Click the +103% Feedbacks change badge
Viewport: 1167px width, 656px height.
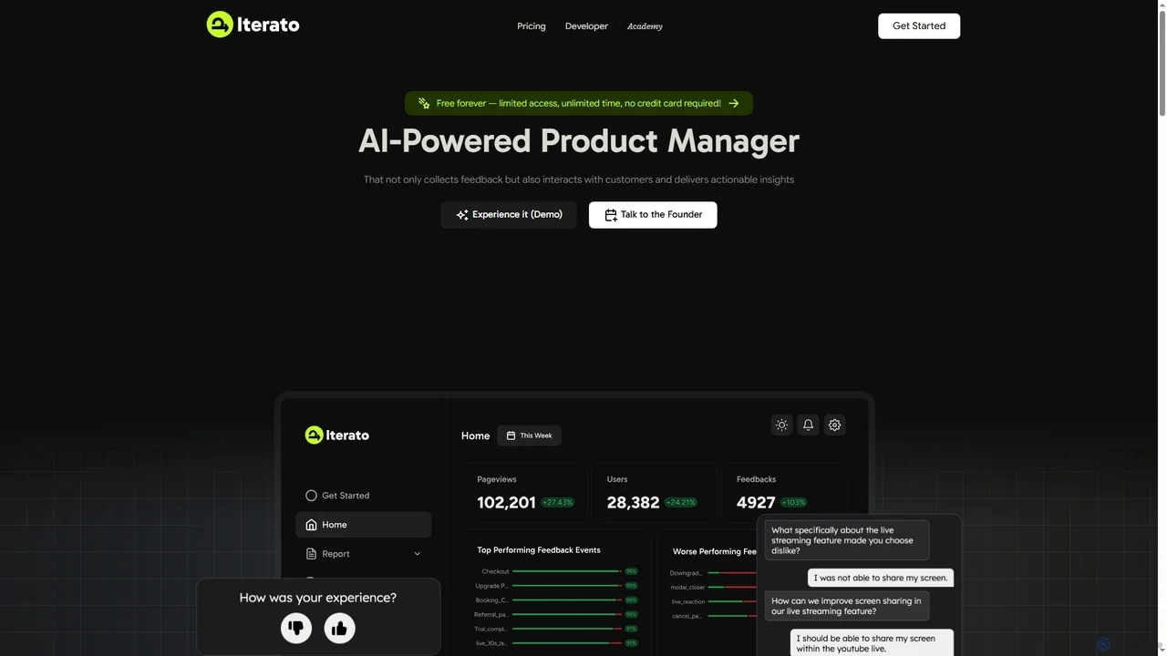coord(793,503)
